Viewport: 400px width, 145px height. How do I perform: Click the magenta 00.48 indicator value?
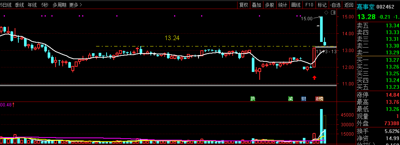click(6, 105)
